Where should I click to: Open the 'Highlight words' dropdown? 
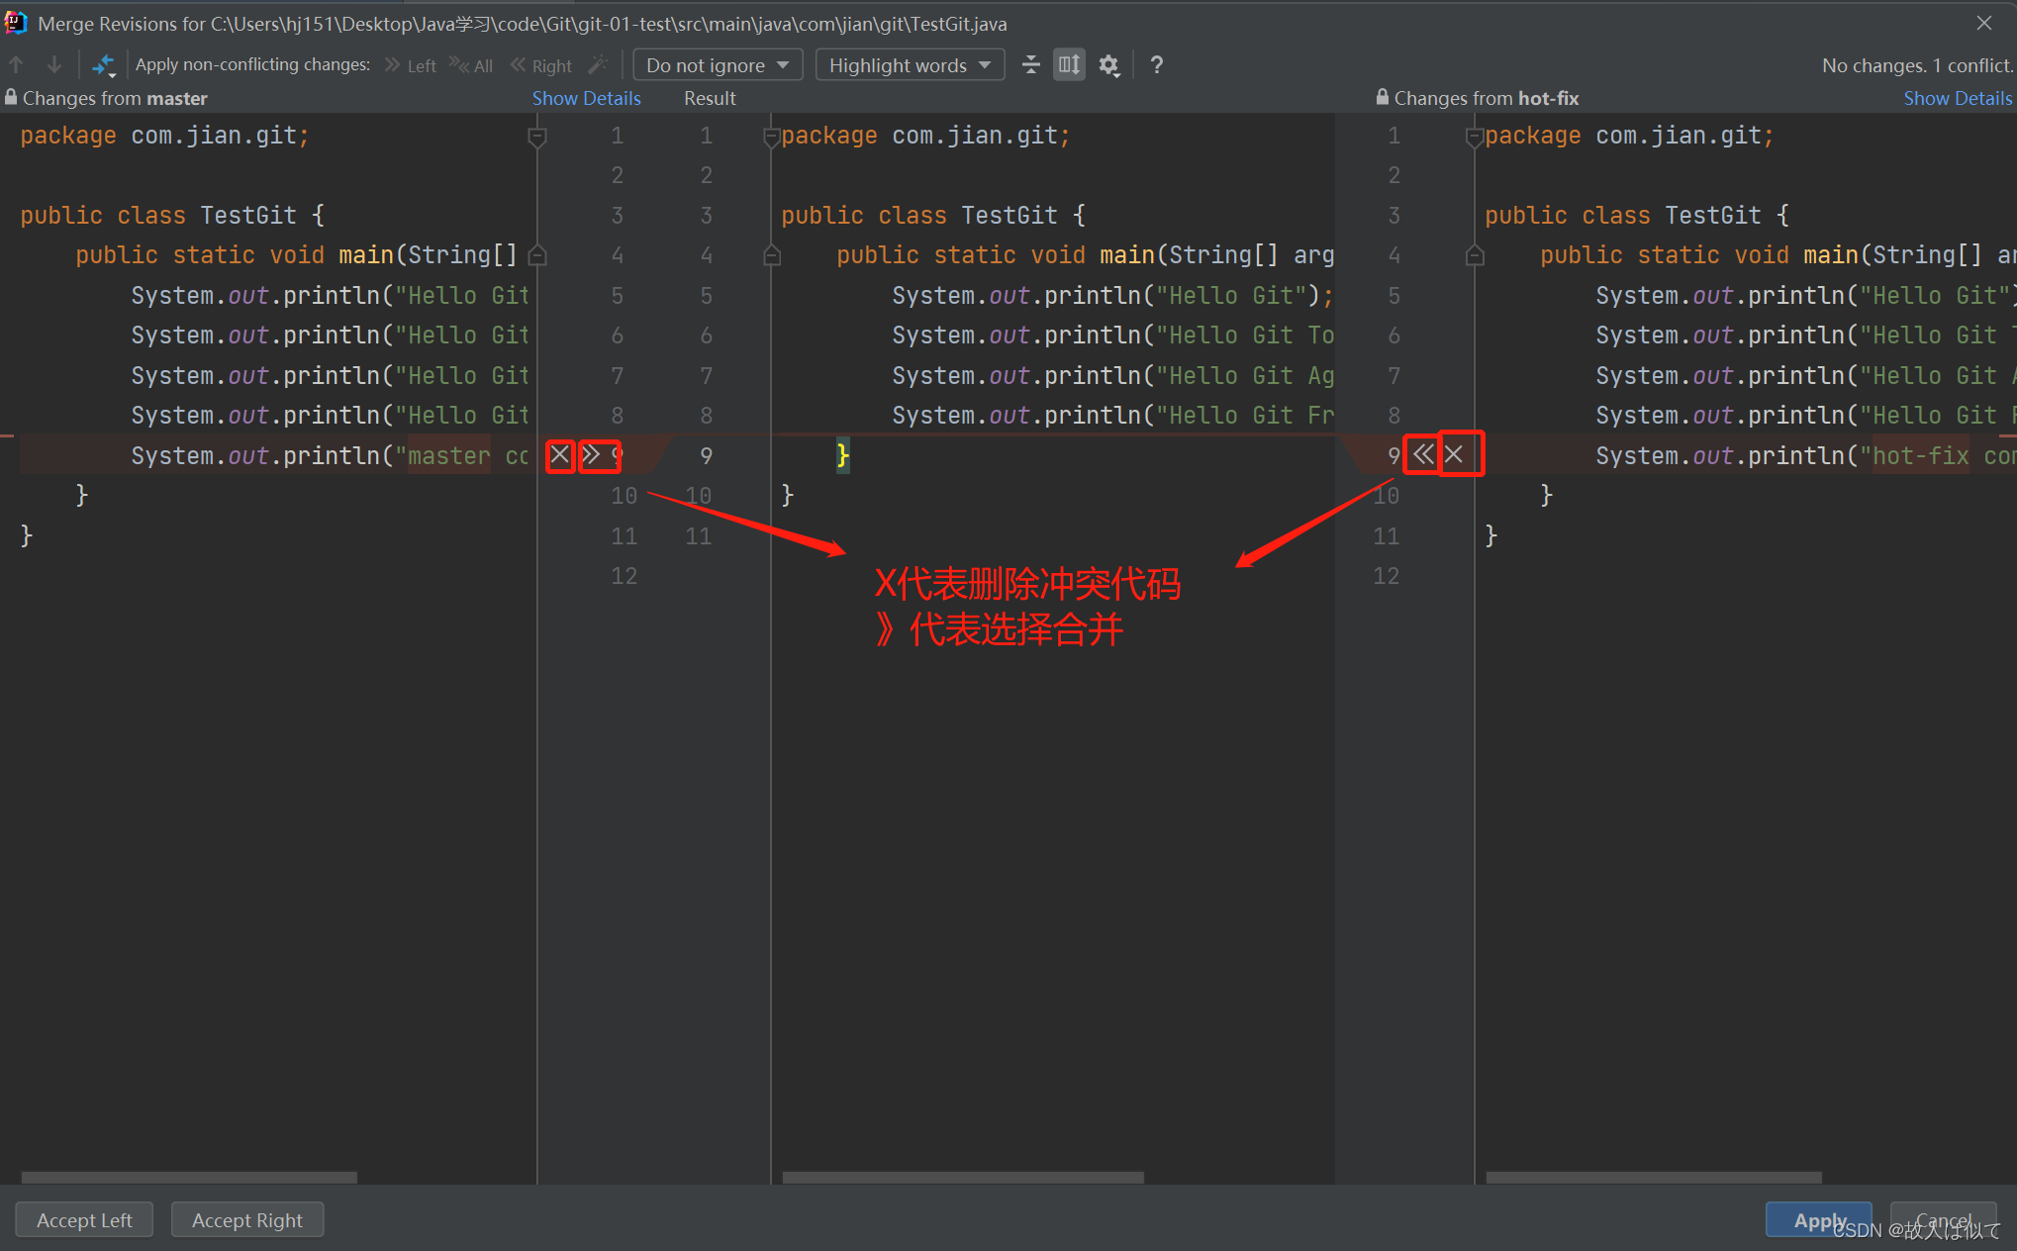tap(910, 65)
